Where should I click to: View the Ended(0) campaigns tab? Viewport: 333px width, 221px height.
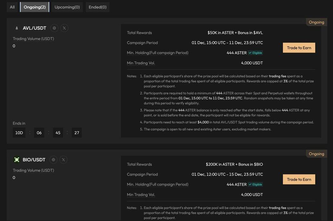click(97, 7)
